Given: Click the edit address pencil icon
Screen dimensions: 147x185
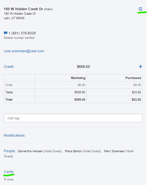Looking at the screenshot, I should coord(141,9).
